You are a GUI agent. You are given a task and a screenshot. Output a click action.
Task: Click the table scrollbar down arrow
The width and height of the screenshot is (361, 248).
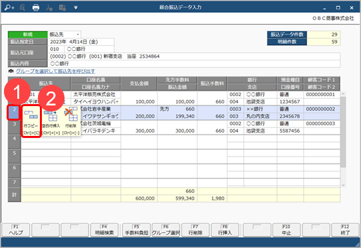tap(343, 185)
